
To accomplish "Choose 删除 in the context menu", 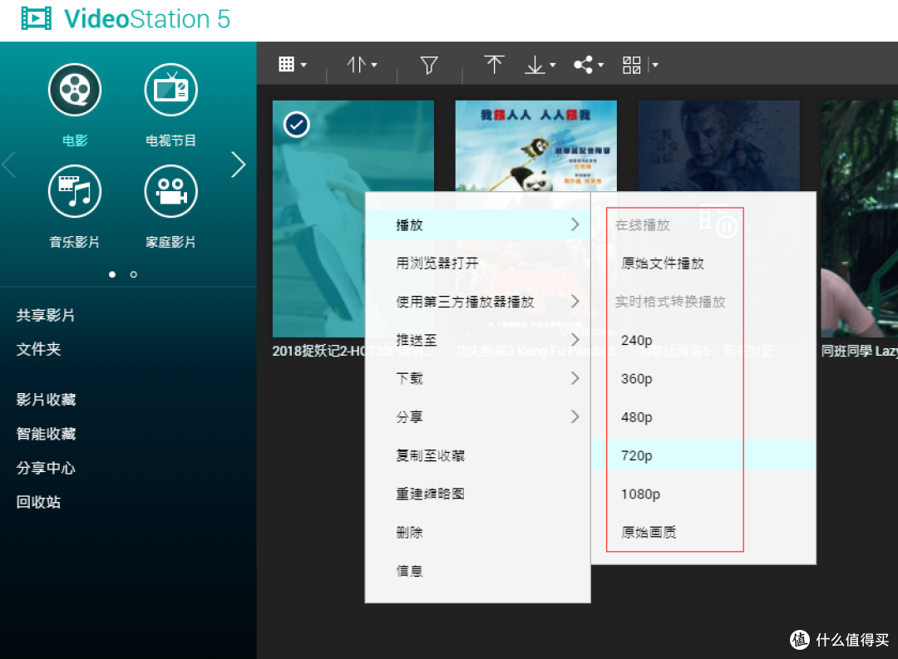I will (477, 532).
